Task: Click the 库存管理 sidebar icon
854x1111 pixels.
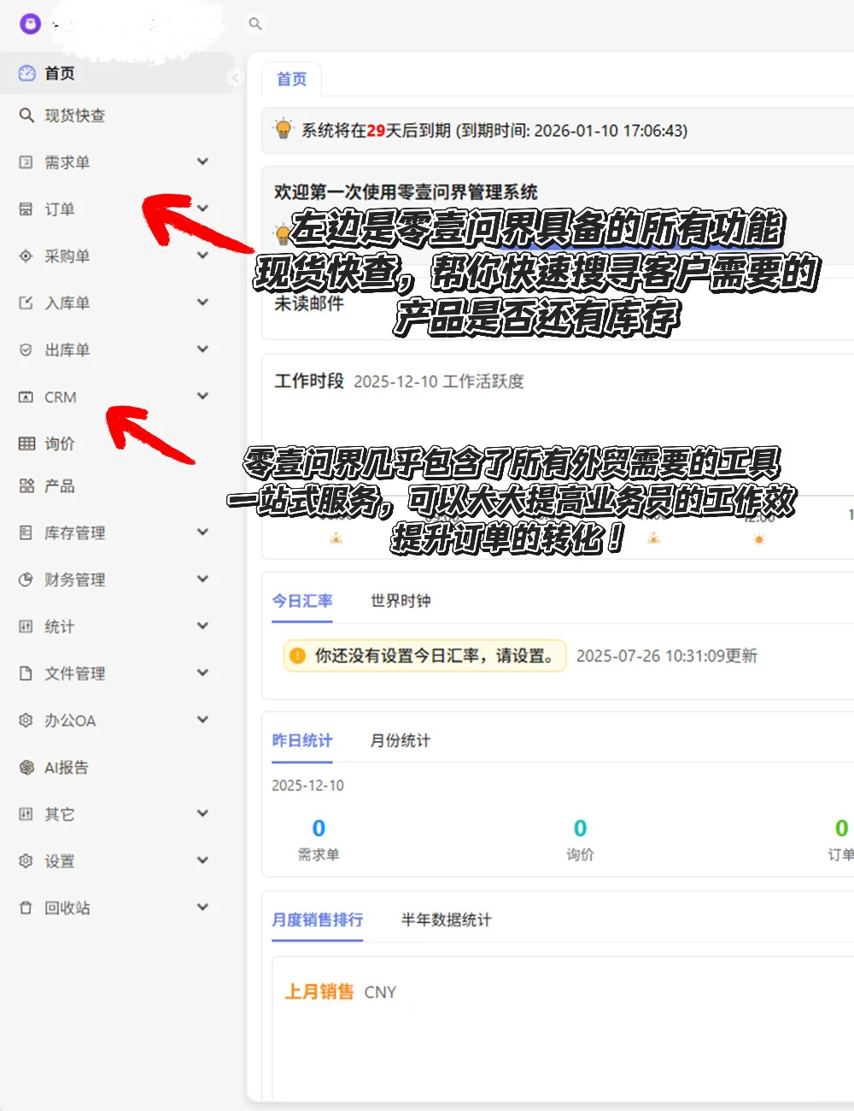Action: [x=26, y=533]
